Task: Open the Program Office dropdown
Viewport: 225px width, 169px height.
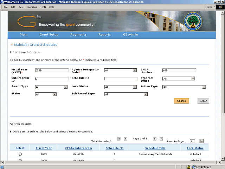Action: click(193, 79)
